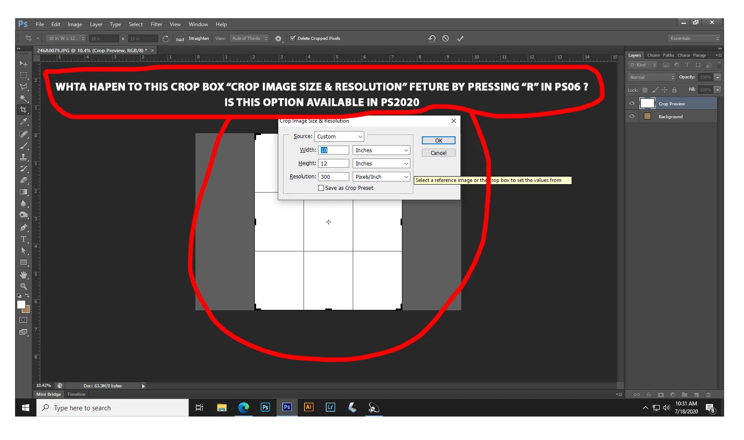This screenshot has height=440, width=744.
Task: Select the Zoom tool
Action: (23, 286)
